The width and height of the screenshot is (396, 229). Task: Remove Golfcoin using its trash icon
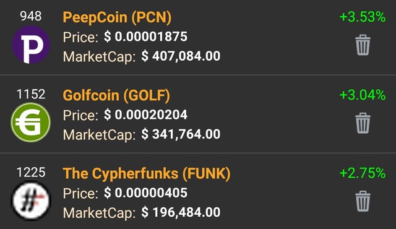click(x=363, y=123)
